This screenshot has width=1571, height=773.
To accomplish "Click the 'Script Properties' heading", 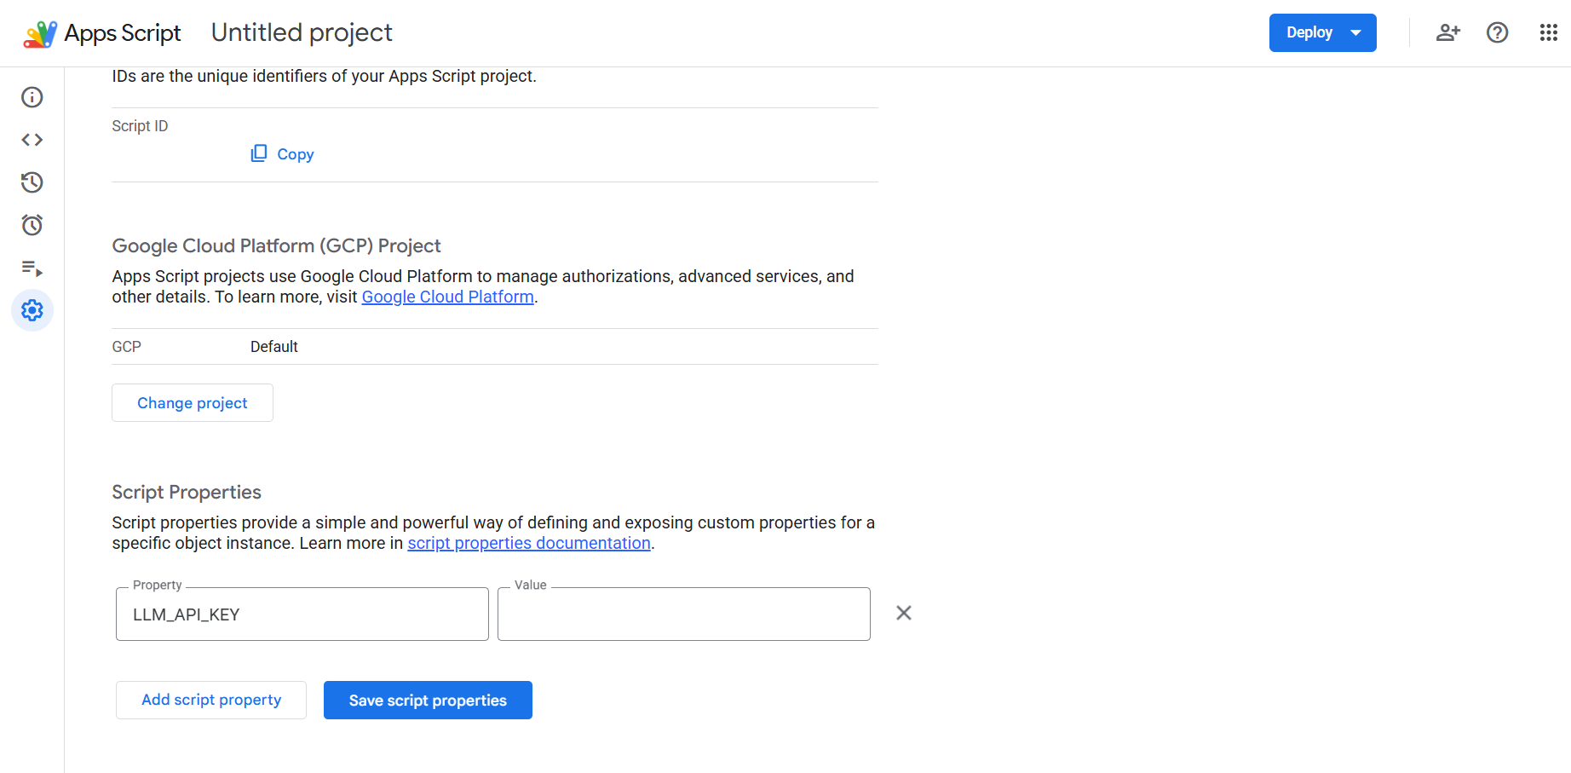I will 187,492.
